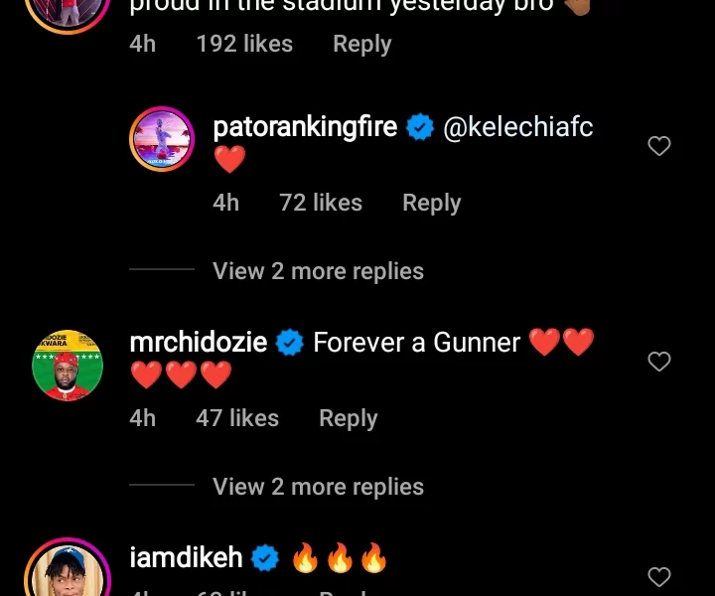Screen dimensions: 715x596
Task: Expand 2 more replies under mrchidozie
Action: [x=318, y=487]
